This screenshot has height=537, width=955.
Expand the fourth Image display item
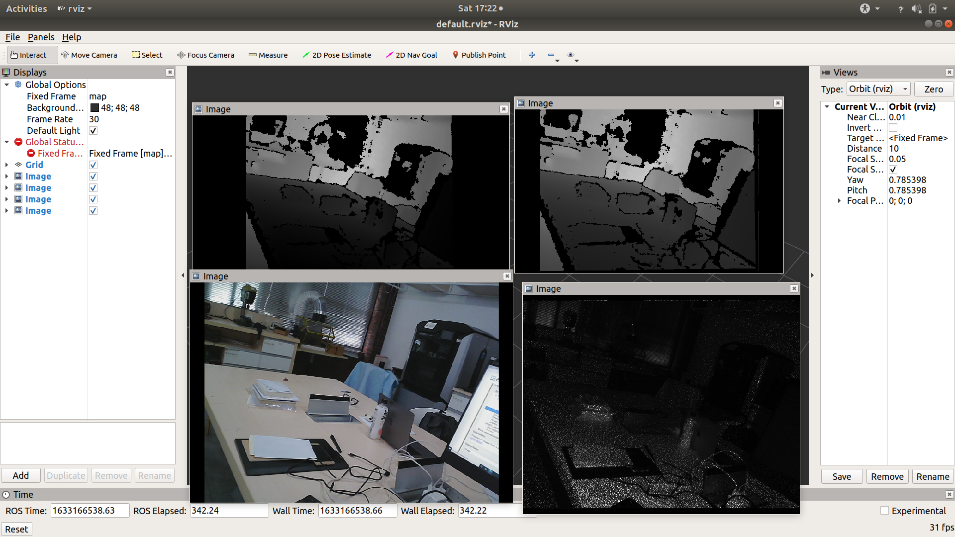pyautogui.click(x=7, y=211)
